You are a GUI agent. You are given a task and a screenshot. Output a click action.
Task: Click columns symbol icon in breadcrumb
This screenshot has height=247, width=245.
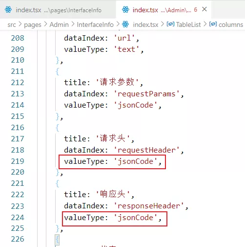[213, 24]
